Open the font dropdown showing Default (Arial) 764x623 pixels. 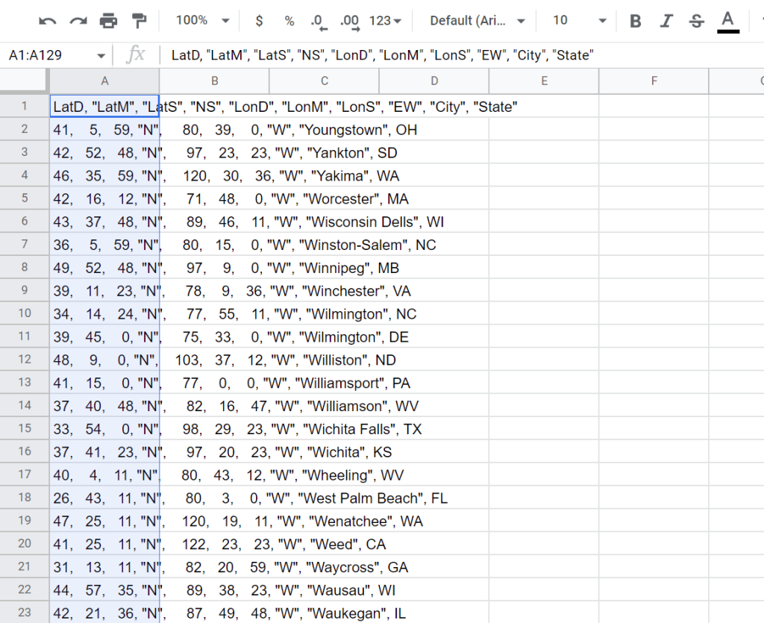pyautogui.click(x=475, y=21)
